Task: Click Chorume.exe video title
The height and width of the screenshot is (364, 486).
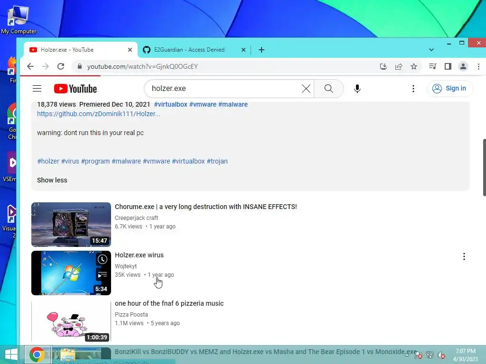Action: (206, 207)
